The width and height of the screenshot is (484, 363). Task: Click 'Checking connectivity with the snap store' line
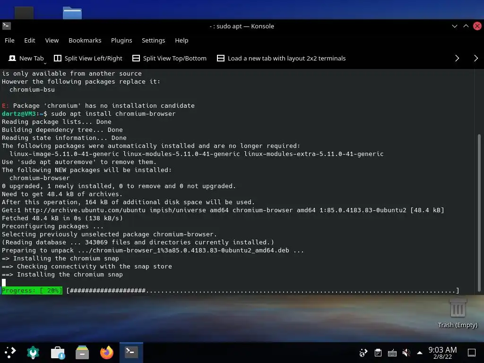click(87, 267)
